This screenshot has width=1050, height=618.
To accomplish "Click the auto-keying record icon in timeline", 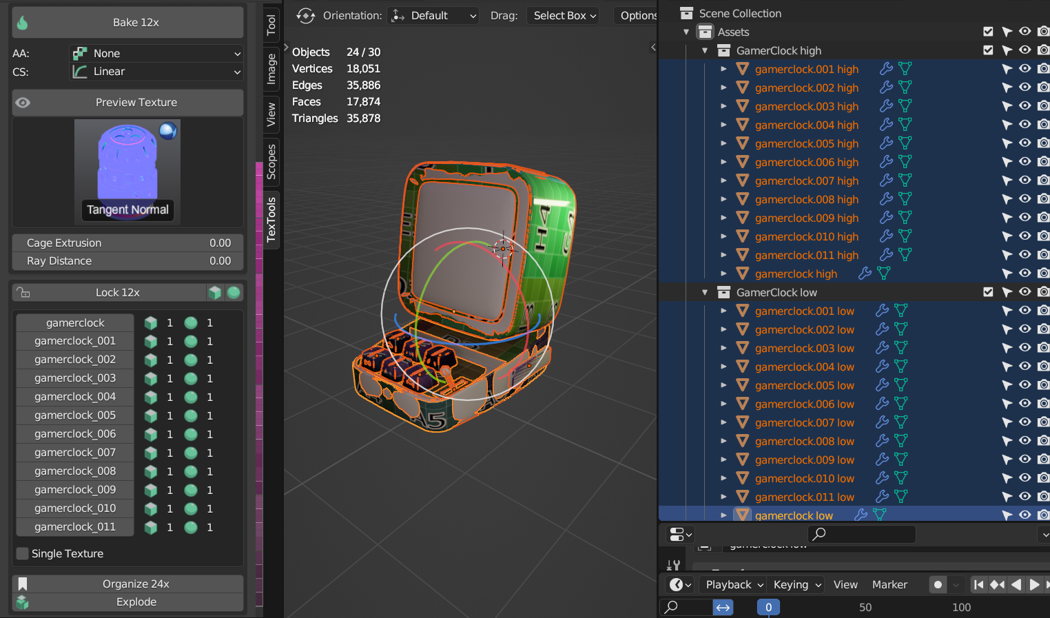I will [937, 584].
